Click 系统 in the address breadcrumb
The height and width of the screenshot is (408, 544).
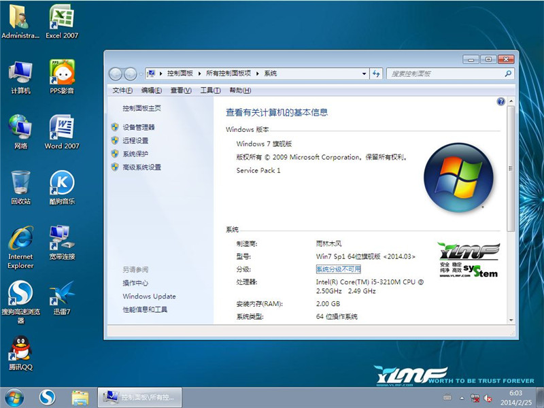point(271,73)
